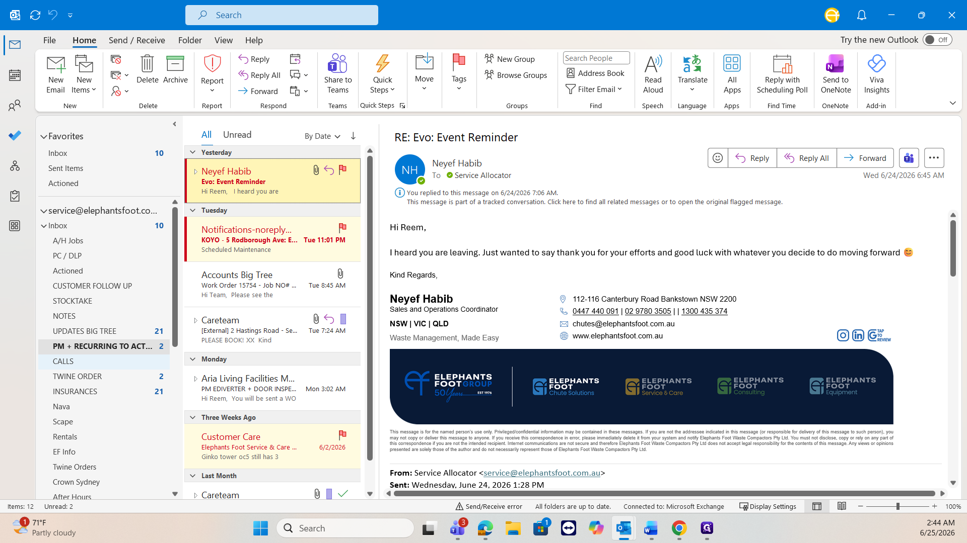Open All Apps icon

(x=732, y=64)
